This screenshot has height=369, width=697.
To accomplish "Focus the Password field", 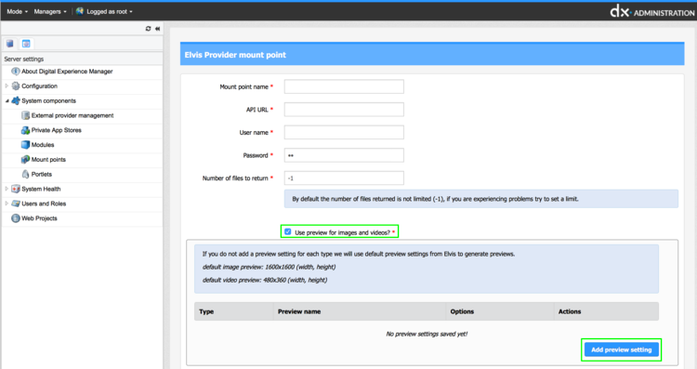I will click(344, 155).
